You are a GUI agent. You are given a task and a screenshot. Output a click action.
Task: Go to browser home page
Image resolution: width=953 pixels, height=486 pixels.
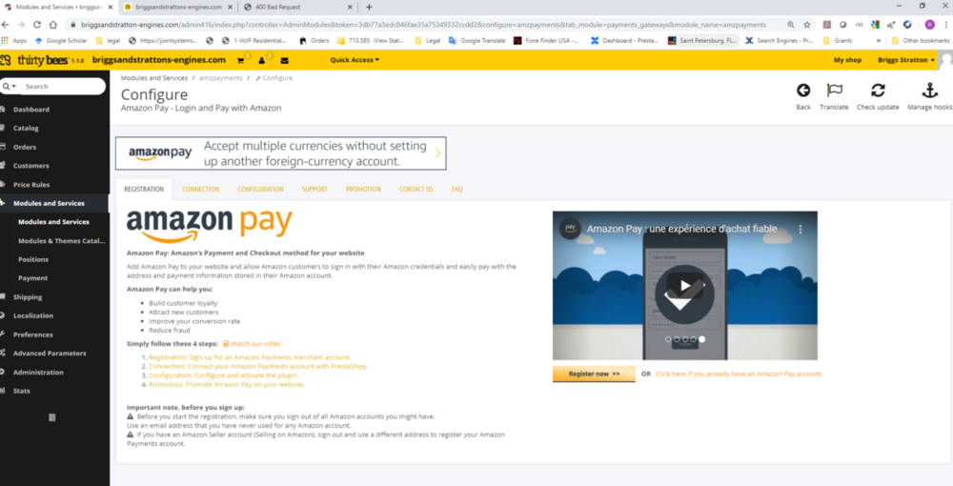pyautogui.click(x=52, y=25)
